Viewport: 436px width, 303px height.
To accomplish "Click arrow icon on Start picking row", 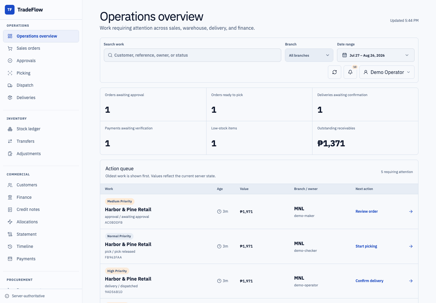I will pos(411,246).
